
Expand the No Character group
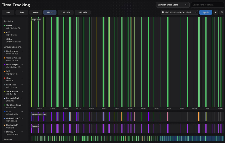pos(22,51)
